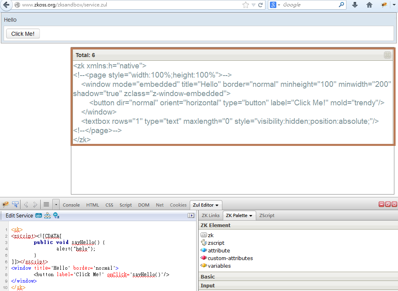Click the W-to-Z convert icon
The image size is (398, 291).
56,215
